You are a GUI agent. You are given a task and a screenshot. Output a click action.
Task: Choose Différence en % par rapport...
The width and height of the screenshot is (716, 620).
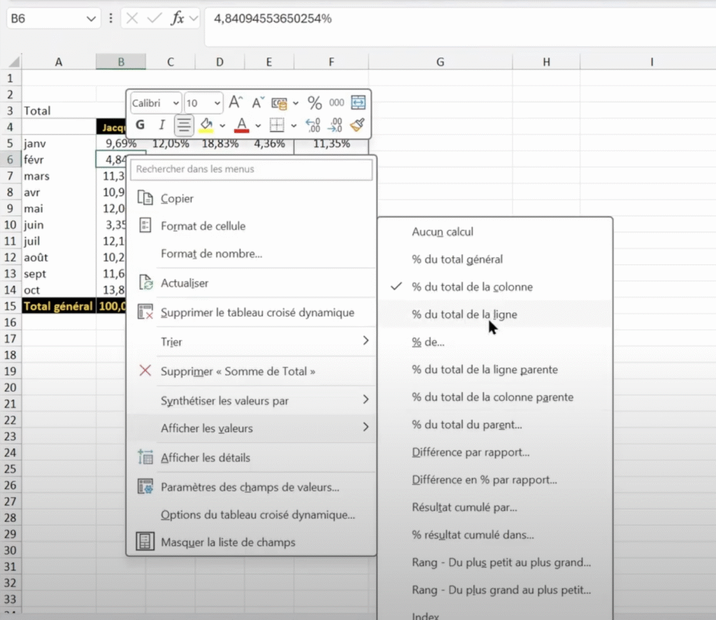click(495, 480)
